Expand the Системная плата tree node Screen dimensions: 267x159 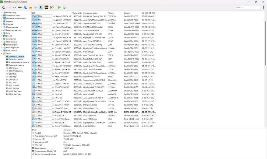pyautogui.click(x=2, y=16)
